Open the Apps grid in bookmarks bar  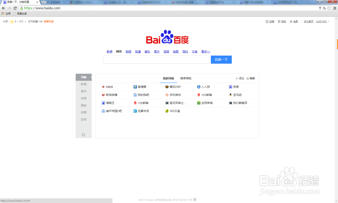click(6, 14)
